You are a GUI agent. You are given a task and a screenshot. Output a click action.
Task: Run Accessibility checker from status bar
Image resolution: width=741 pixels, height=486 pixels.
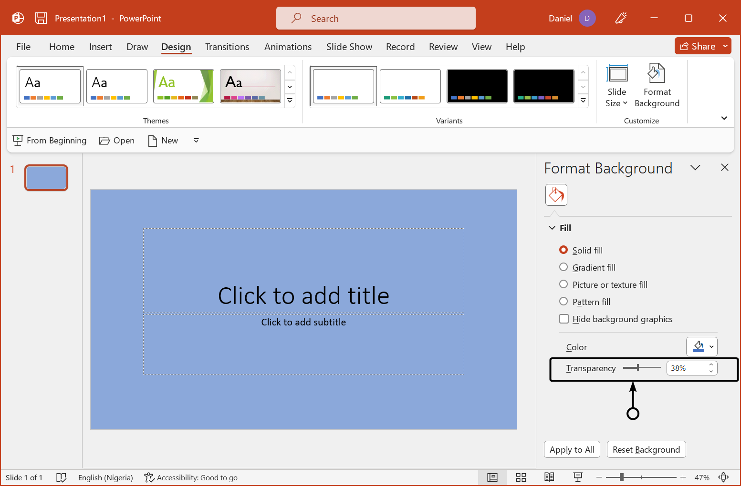pos(190,477)
